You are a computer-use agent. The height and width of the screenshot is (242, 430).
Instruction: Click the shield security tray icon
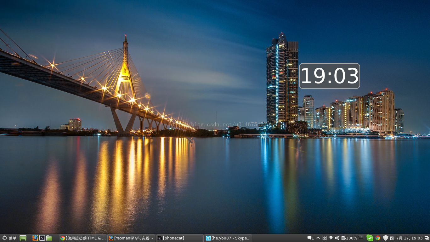(385, 238)
